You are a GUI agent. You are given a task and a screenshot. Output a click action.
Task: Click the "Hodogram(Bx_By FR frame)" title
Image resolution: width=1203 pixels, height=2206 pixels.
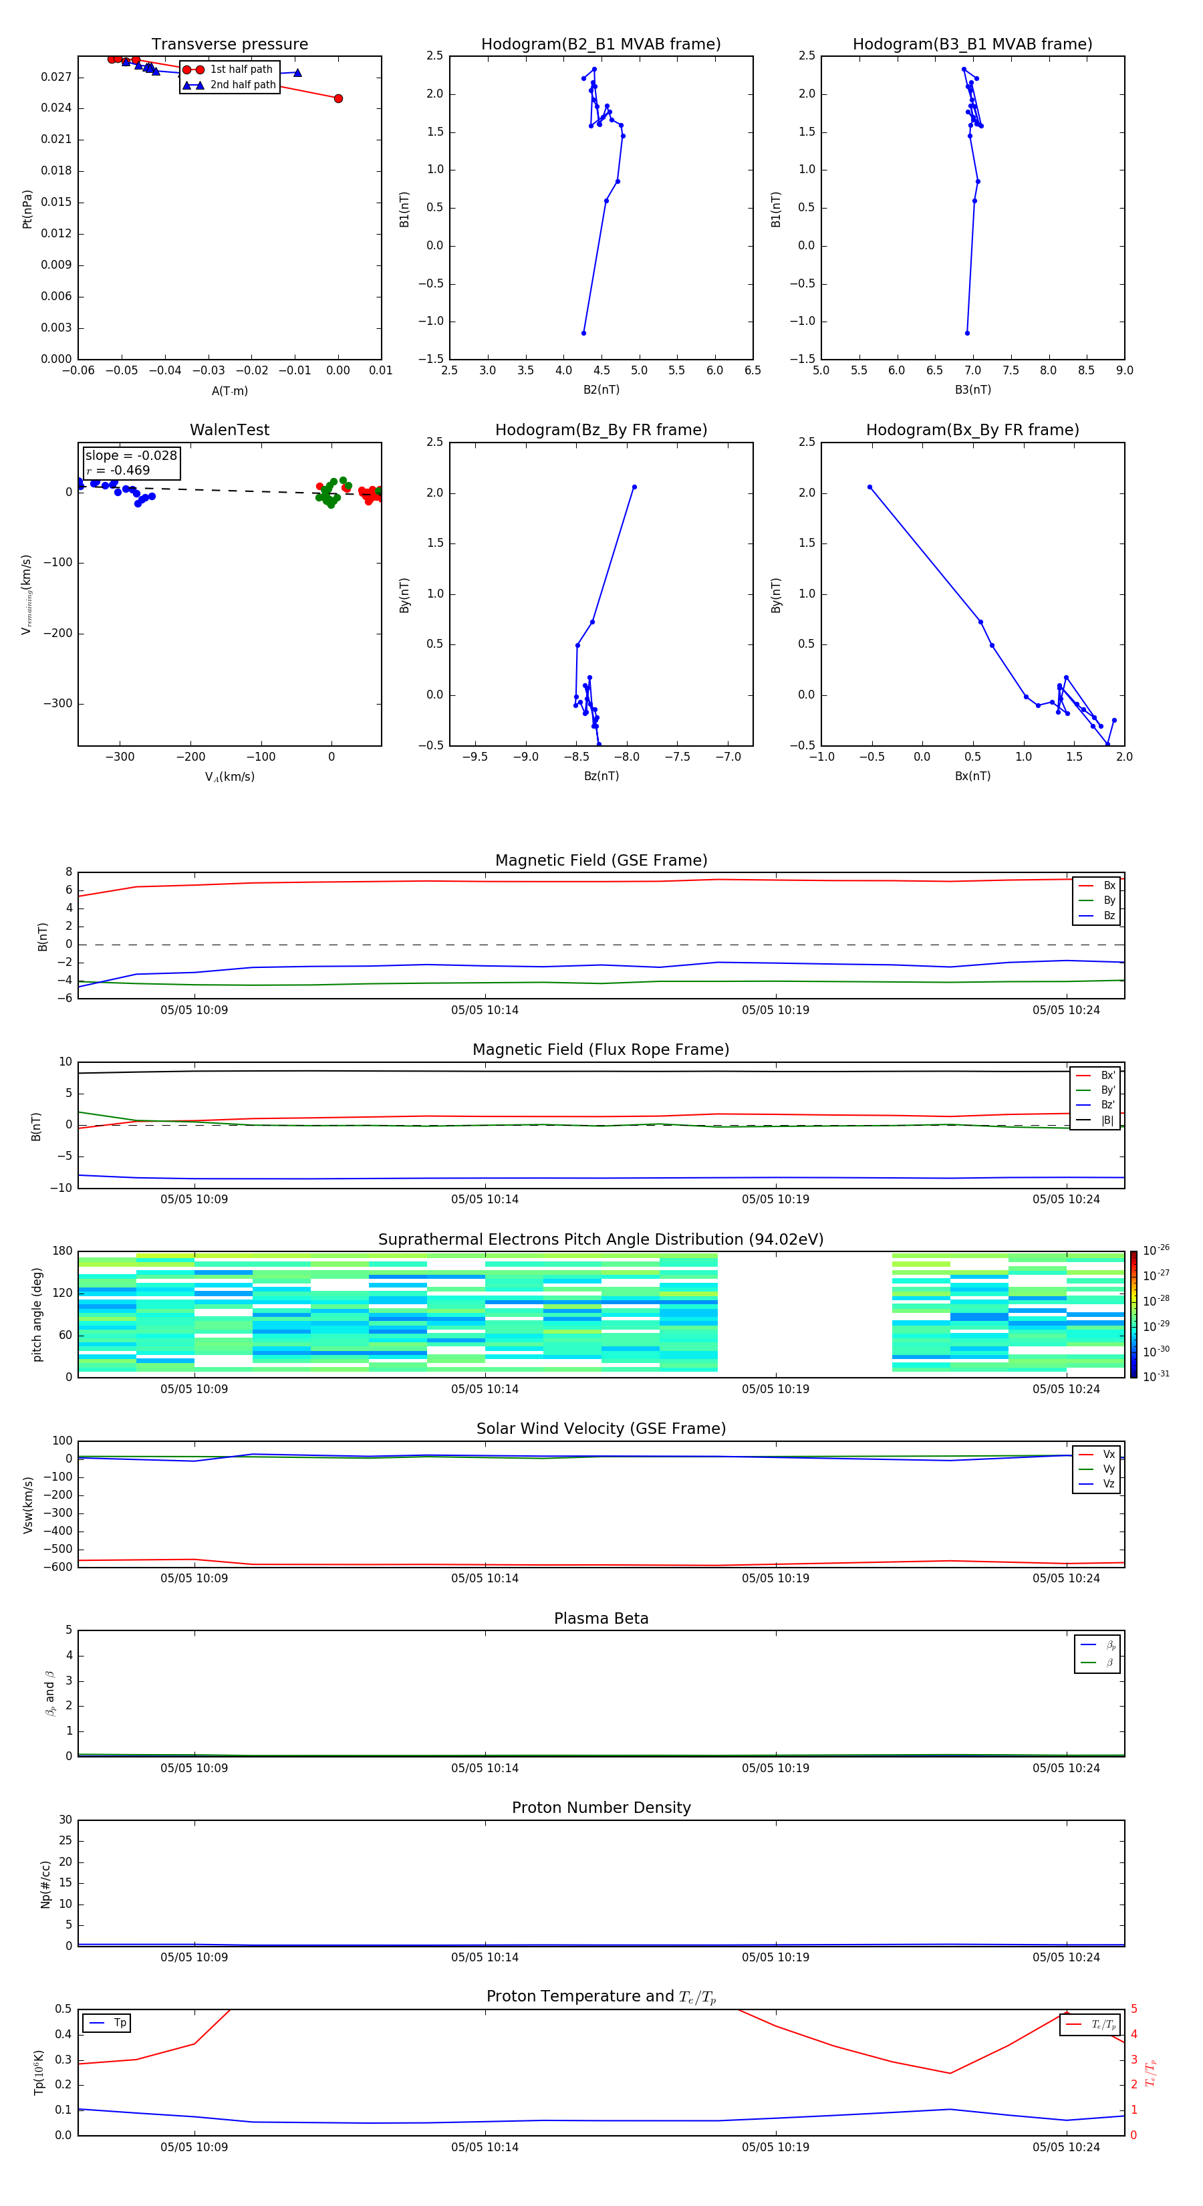972,430
